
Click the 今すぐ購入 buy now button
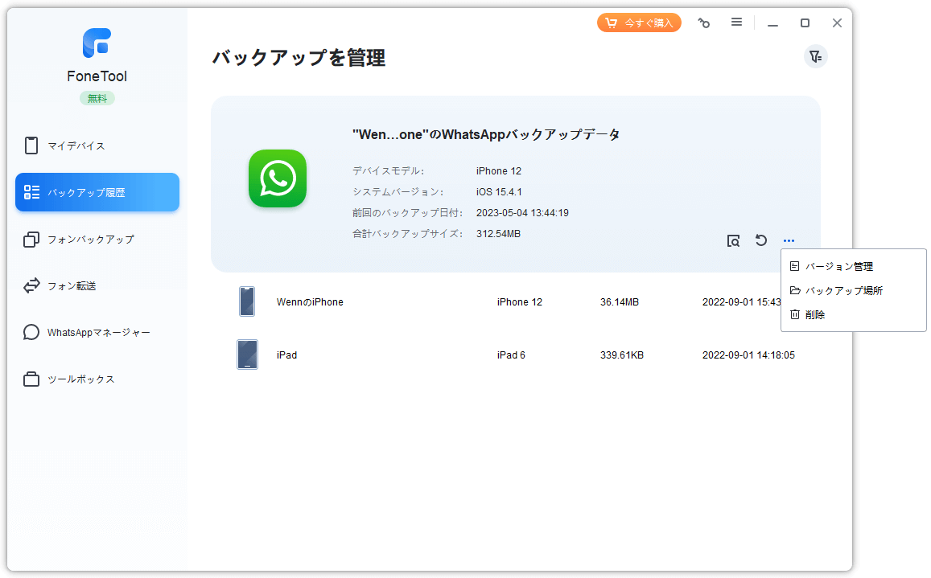[x=639, y=23]
